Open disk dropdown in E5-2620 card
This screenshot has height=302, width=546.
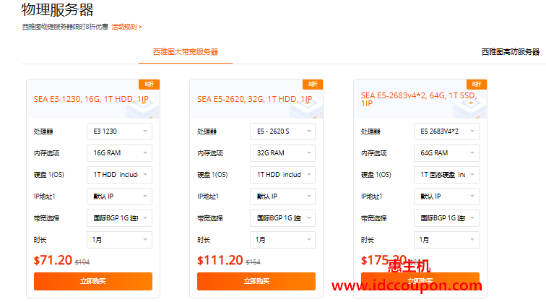coord(283,175)
